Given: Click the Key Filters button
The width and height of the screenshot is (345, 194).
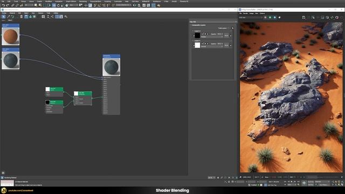Looking at the screenshot, I should click(x=324, y=185).
